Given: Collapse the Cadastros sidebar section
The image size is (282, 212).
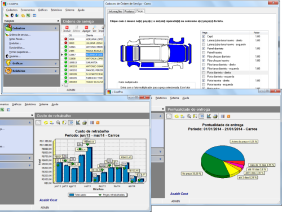Looking at the screenshot, I should 56,28.
